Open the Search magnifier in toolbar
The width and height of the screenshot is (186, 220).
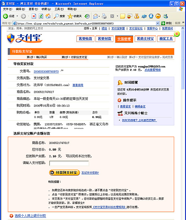(x=56, y=16)
